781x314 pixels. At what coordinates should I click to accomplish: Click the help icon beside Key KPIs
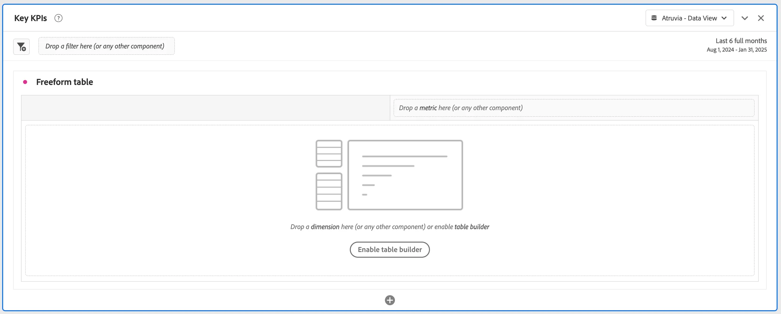58,18
